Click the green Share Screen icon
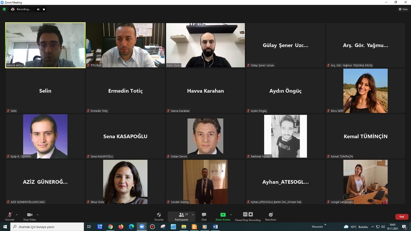Image resolution: width=411 pixels, height=231 pixels. pos(223,215)
